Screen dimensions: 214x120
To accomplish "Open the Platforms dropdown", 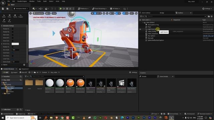I will 83,9.
